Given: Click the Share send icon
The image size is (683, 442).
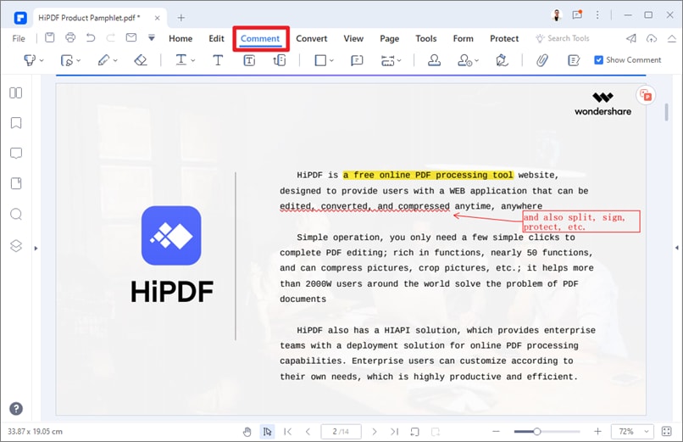Looking at the screenshot, I should tap(631, 38).
